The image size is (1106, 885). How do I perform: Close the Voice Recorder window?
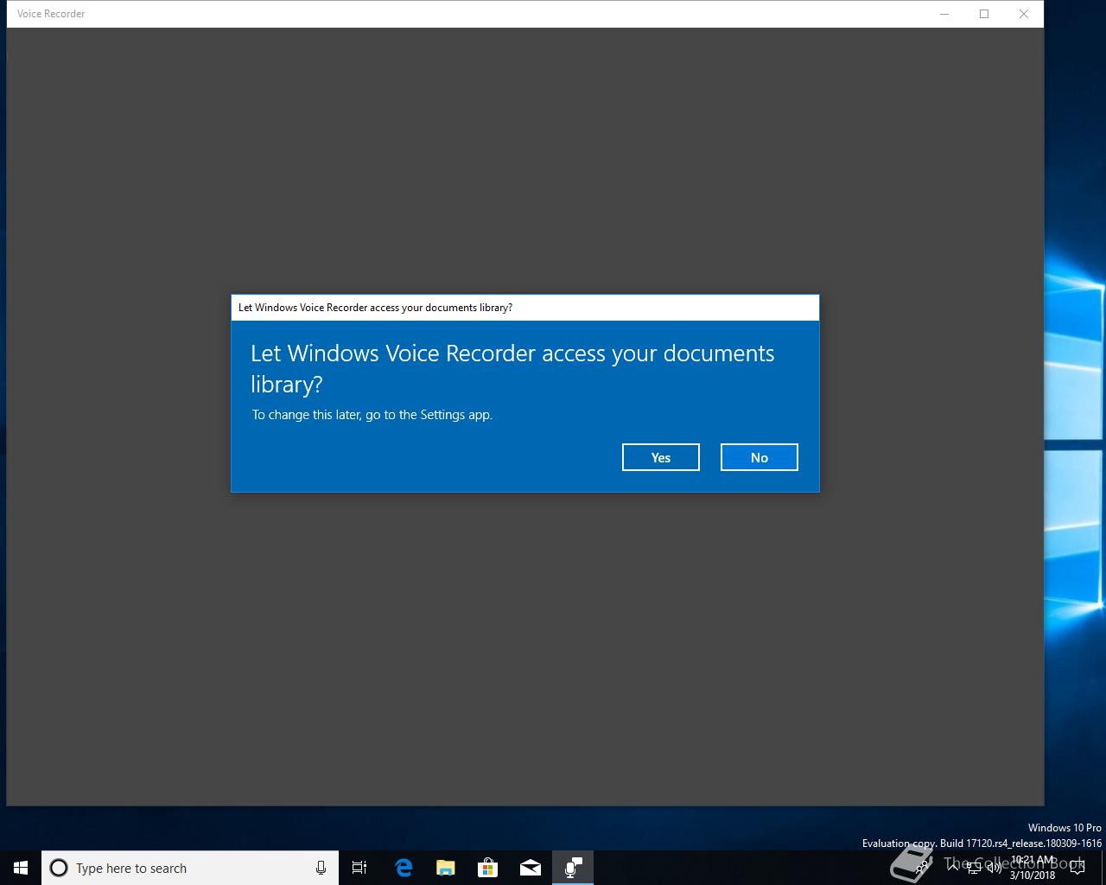(x=1024, y=14)
